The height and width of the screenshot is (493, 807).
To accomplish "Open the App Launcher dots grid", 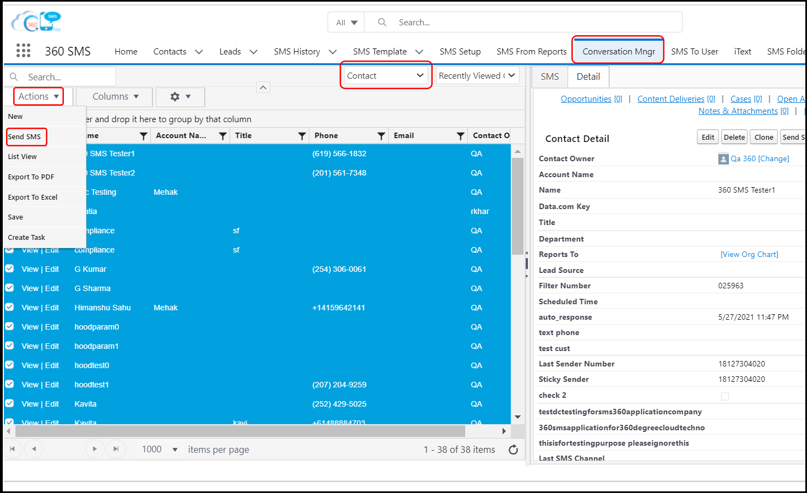I will pos(23,51).
